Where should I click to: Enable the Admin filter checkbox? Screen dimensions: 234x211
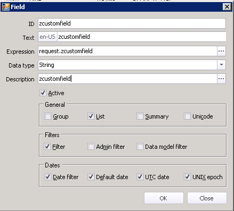[x=91, y=147]
